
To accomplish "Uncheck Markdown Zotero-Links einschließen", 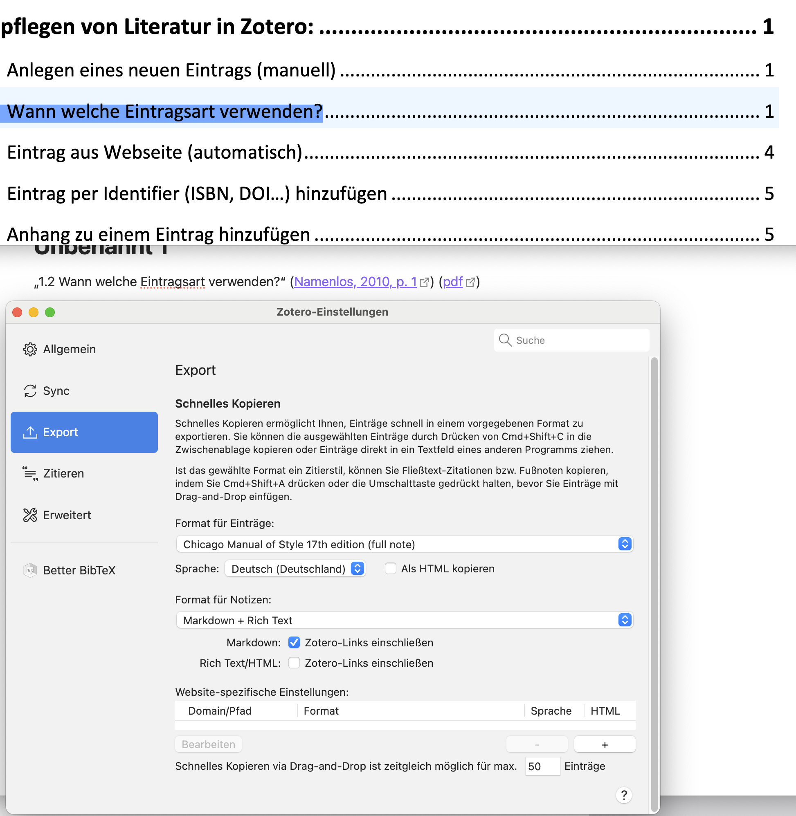I will click(294, 642).
